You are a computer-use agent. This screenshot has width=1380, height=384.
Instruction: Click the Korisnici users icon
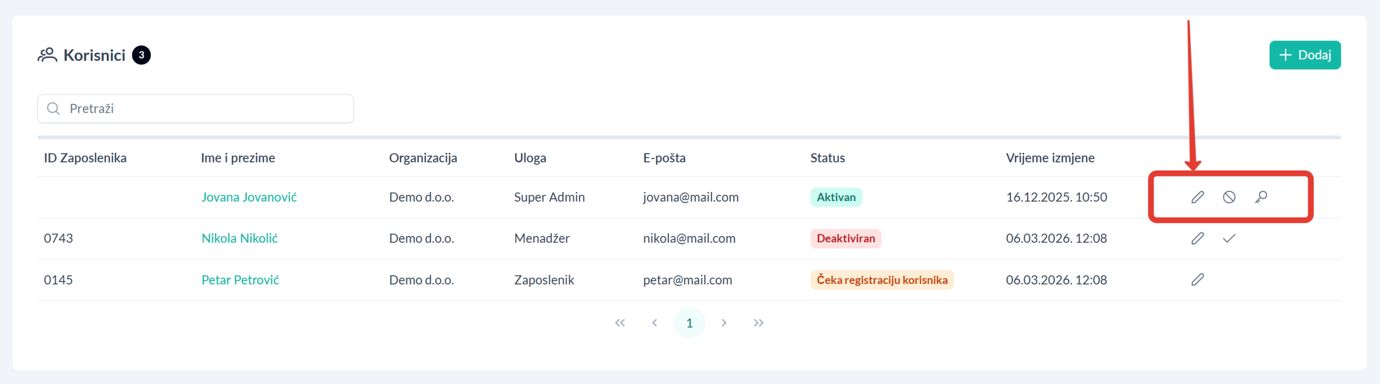[x=47, y=55]
